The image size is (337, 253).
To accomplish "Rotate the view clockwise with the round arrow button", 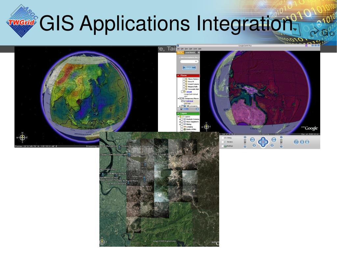I will tap(274, 140).
